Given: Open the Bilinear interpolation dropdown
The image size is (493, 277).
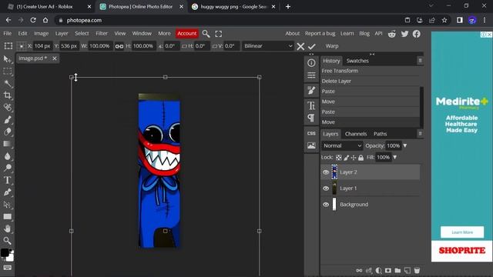Looking at the screenshot, I should [268, 46].
